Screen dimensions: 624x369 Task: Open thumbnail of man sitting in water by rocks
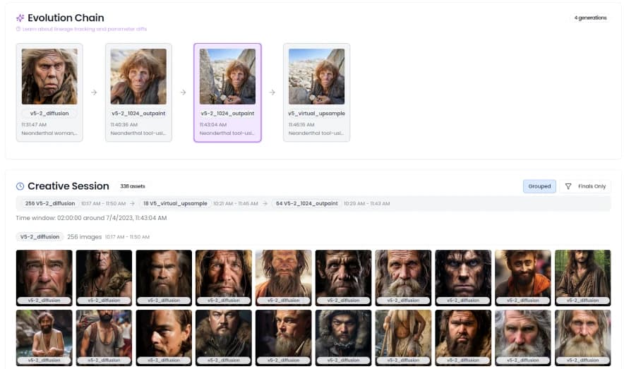[x=44, y=338]
